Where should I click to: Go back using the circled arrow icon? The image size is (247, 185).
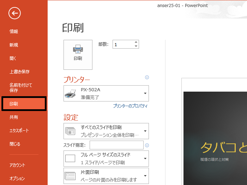pos(14,13)
